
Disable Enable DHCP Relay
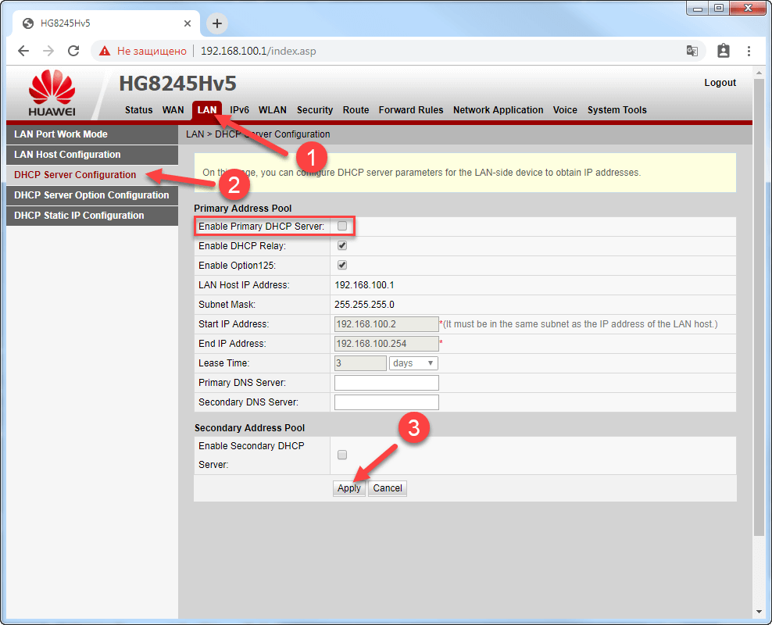(x=341, y=245)
